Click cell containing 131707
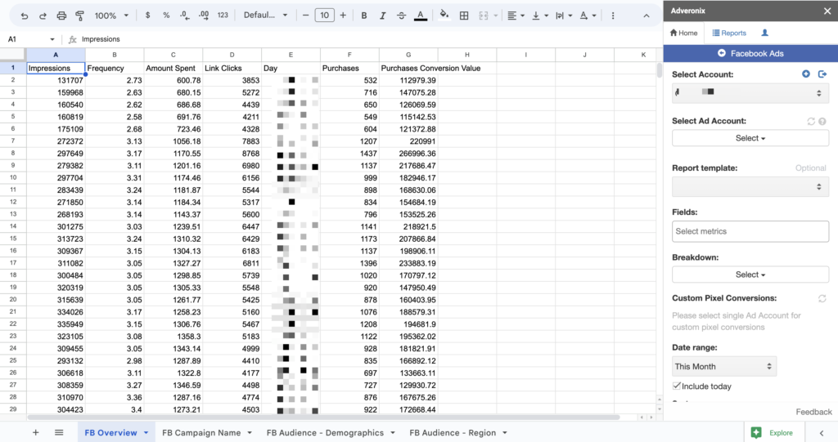The width and height of the screenshot is (838, 442). (56, 81)
